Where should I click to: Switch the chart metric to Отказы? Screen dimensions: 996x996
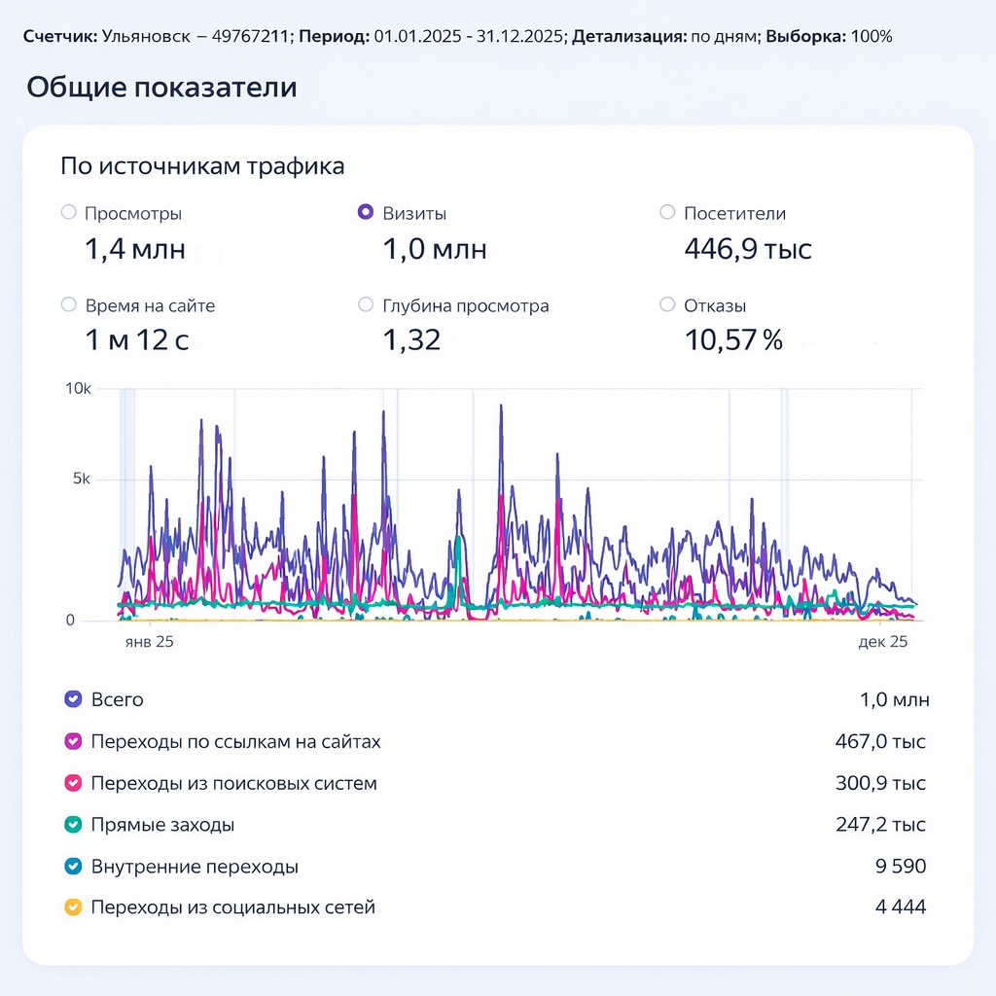click(x=667, y=305)
